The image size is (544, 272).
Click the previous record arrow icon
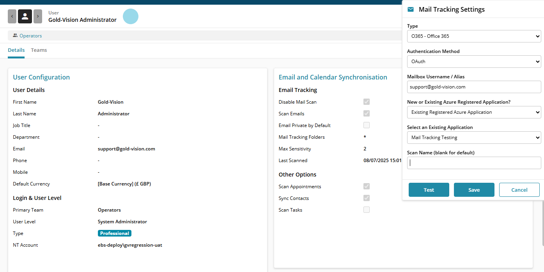pos(12,16)
